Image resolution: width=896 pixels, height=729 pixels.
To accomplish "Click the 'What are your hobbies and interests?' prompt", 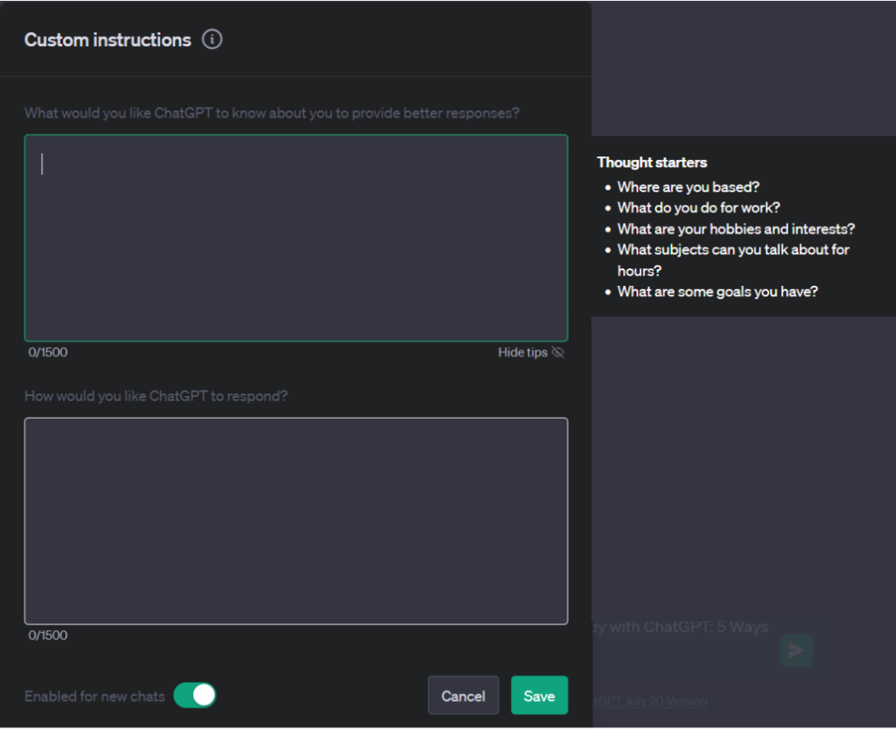I will click(x=736, y=229).
